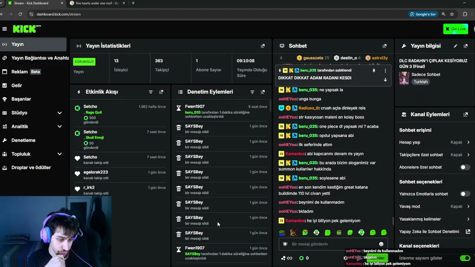475x267 pixels.
Task: Click the Google'a Sor button
Action: tap(423, 14)
